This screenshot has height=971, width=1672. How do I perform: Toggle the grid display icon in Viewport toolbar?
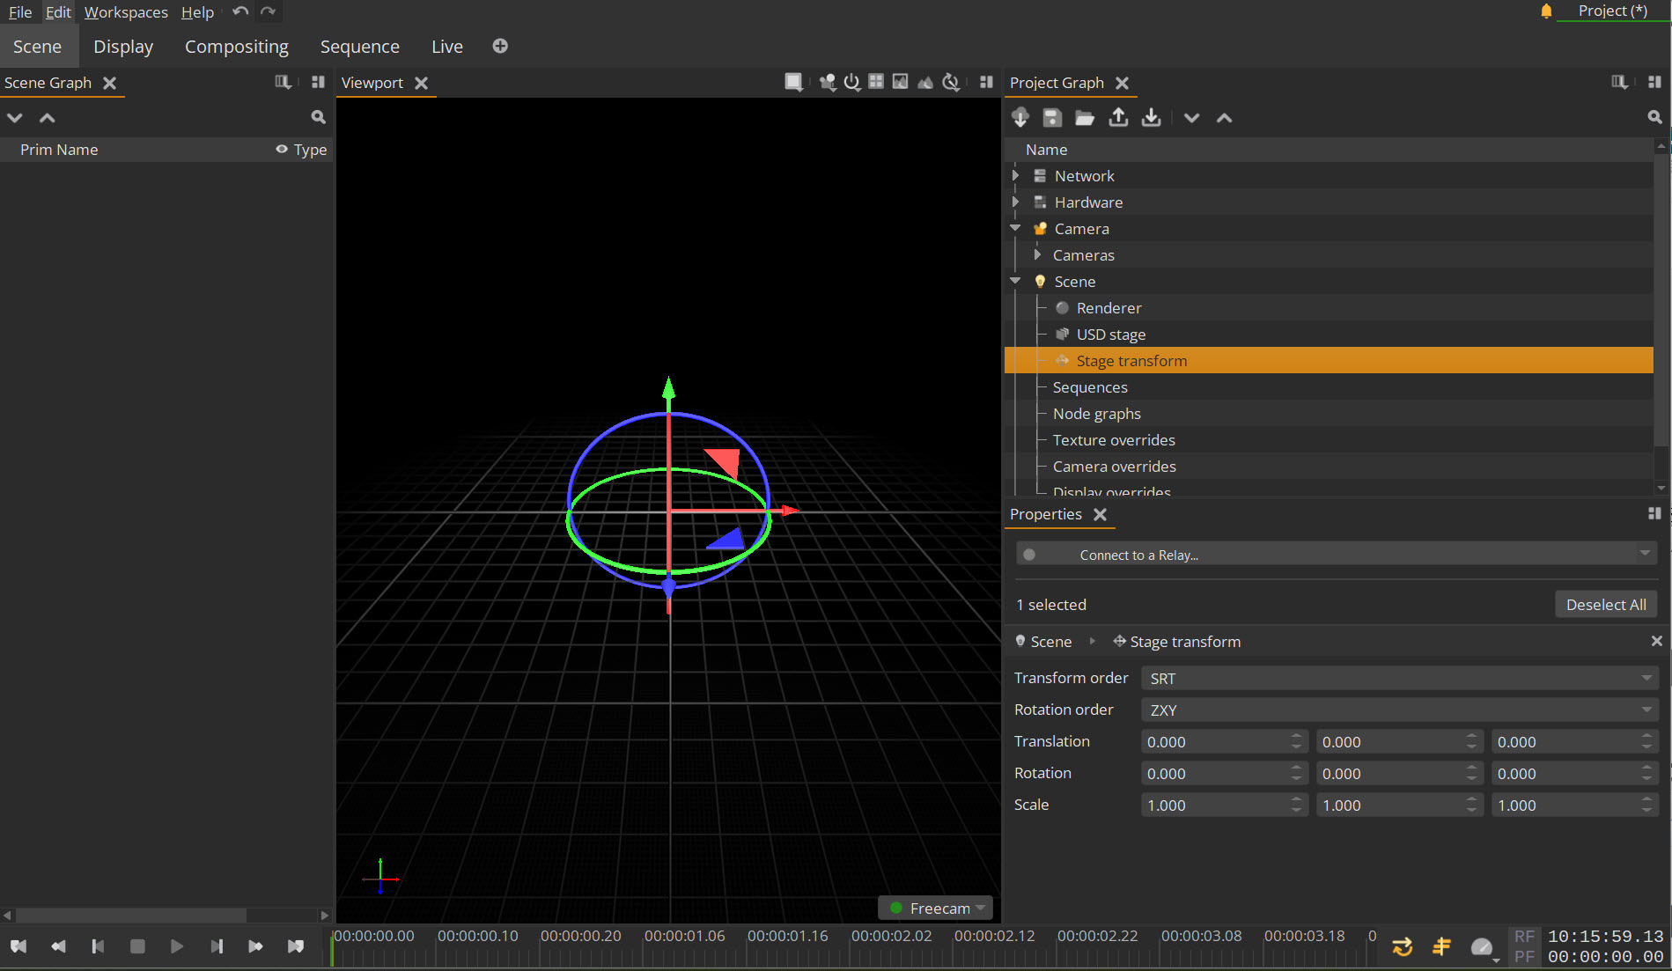click(876, 83)
